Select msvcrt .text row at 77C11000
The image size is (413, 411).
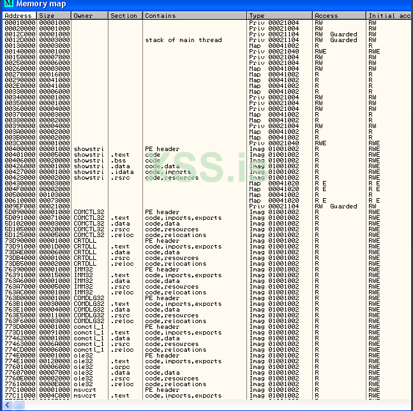coord(207,396)
